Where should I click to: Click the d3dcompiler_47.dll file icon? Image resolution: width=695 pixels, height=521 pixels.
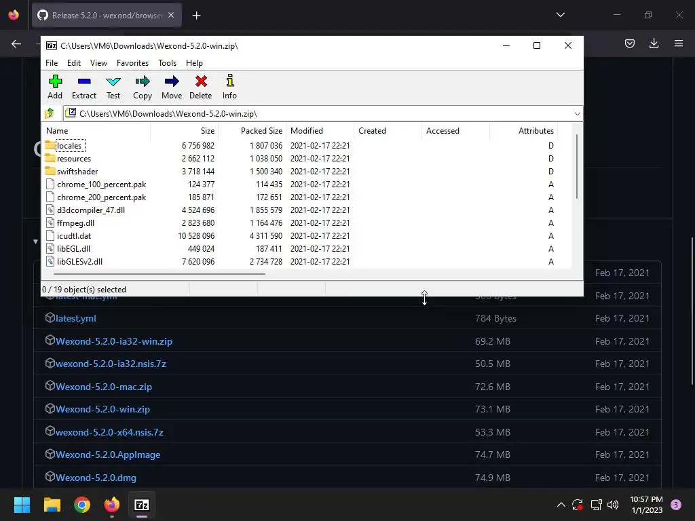(50, 210)
